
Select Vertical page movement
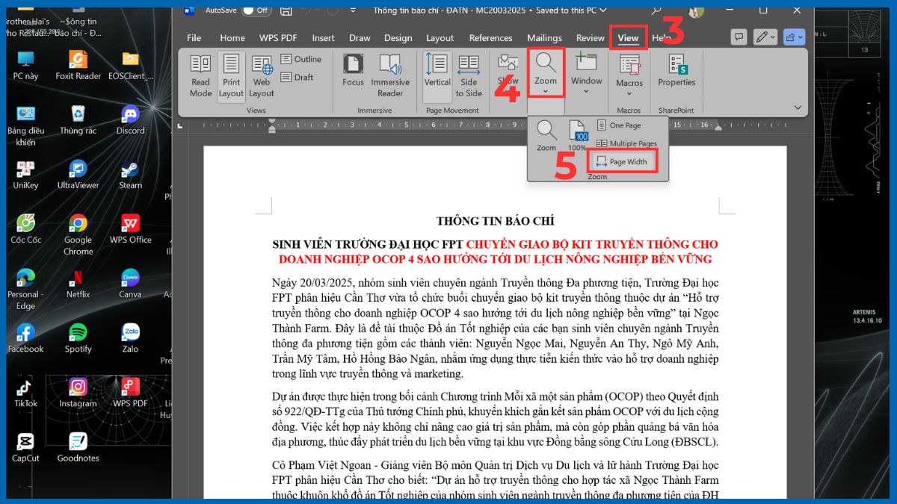pos(437,75)
